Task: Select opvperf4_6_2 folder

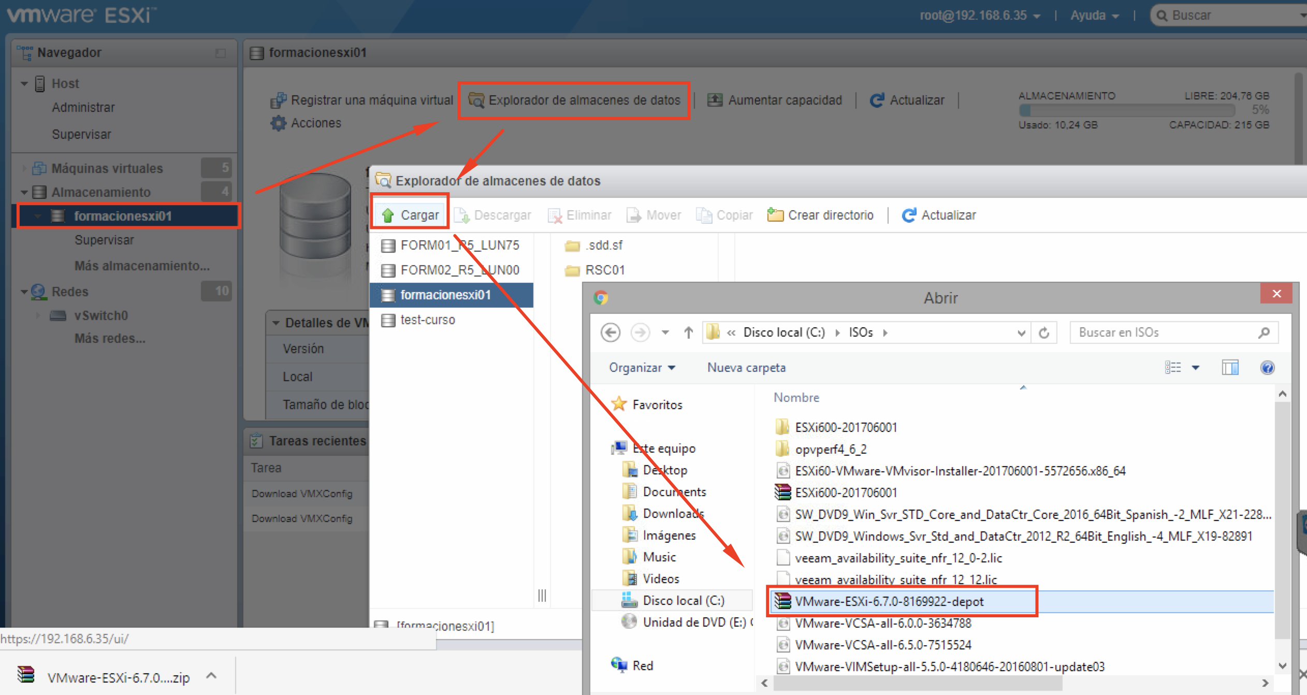Action: [821, 450]
